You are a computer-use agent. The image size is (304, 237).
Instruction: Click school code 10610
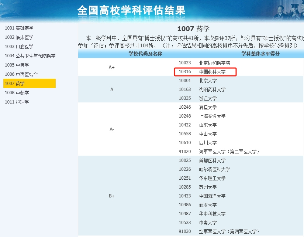185,143
